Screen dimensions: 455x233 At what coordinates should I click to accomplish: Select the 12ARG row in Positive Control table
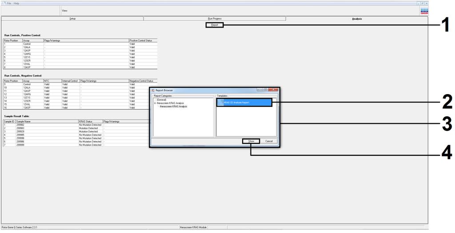pyautogui.click(x=80, y=54)
